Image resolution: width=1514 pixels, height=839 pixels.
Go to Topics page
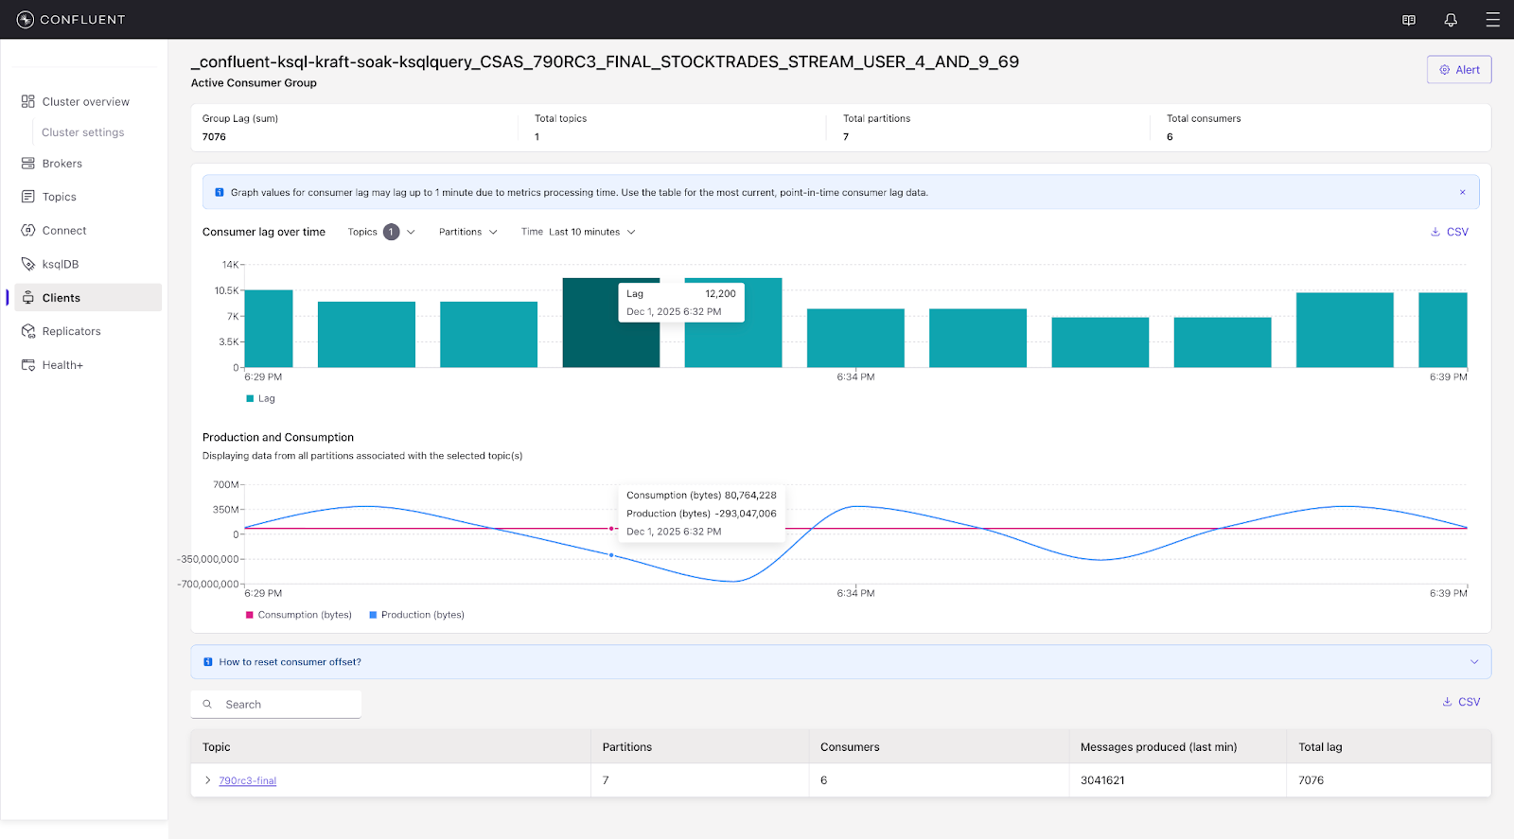click(60, 197)
